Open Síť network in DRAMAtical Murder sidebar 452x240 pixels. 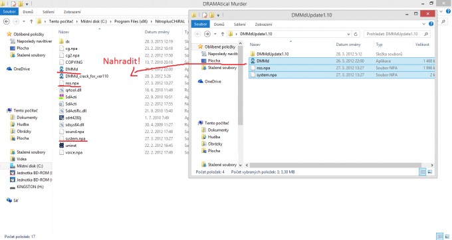[x=15, y=201]
